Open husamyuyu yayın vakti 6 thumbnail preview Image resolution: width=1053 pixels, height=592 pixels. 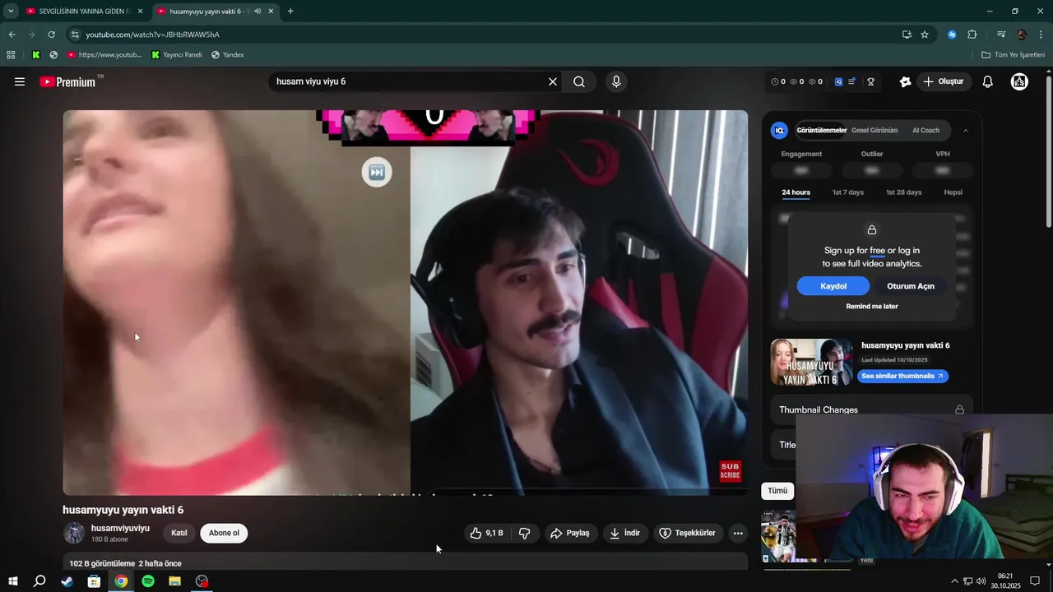(811, 362)
